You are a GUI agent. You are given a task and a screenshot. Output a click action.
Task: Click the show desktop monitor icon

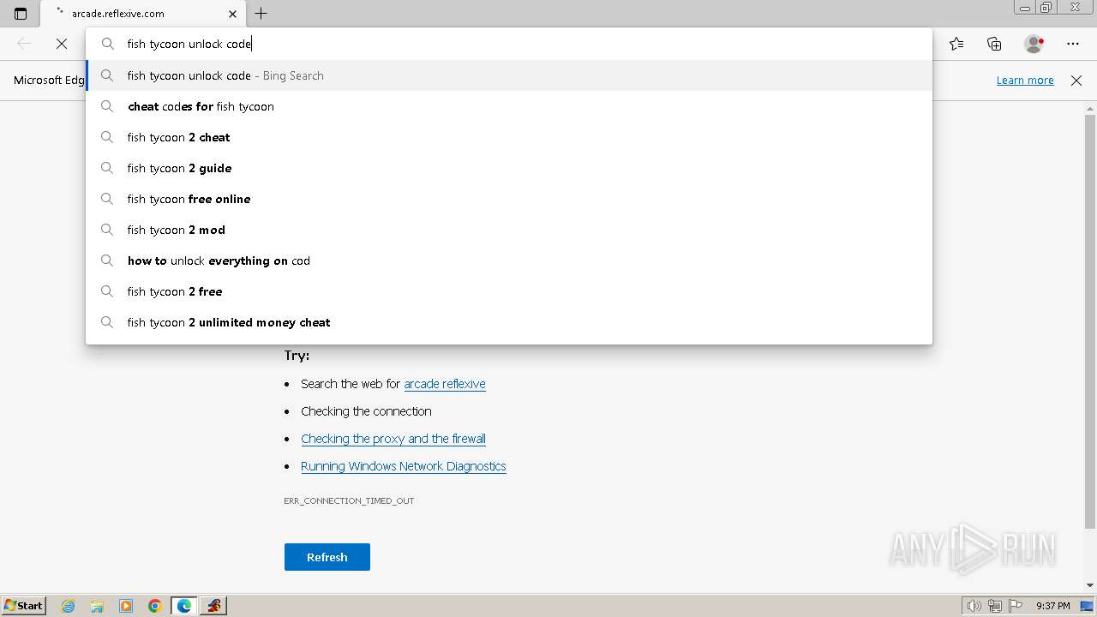point(1087,606)
